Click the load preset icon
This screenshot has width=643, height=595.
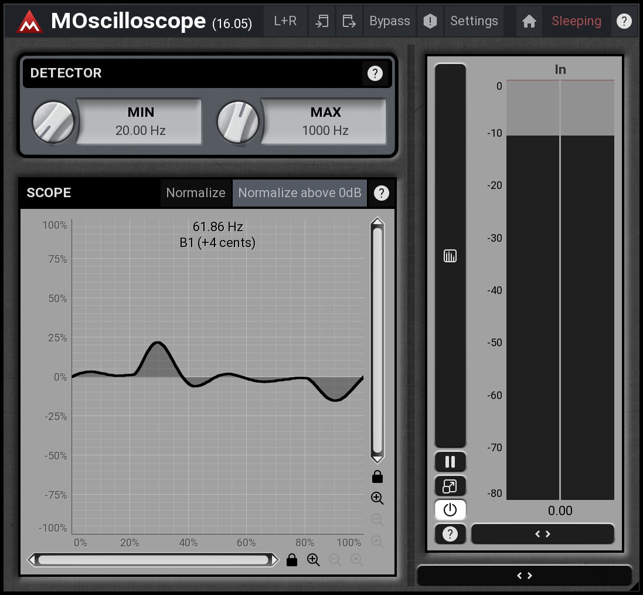[322, 21]
